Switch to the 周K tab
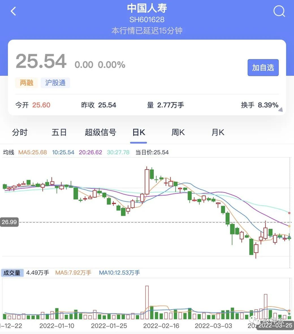 (x=178, y=133)
